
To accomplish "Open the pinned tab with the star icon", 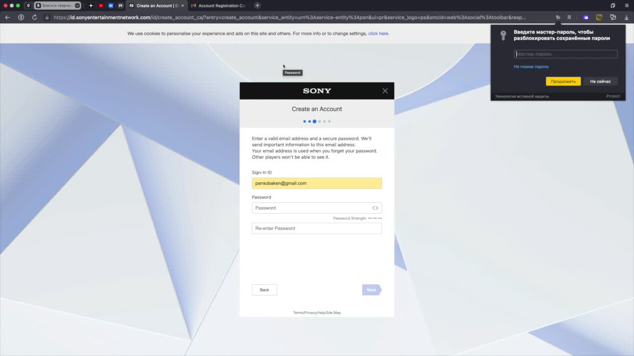I will (91, 5).
